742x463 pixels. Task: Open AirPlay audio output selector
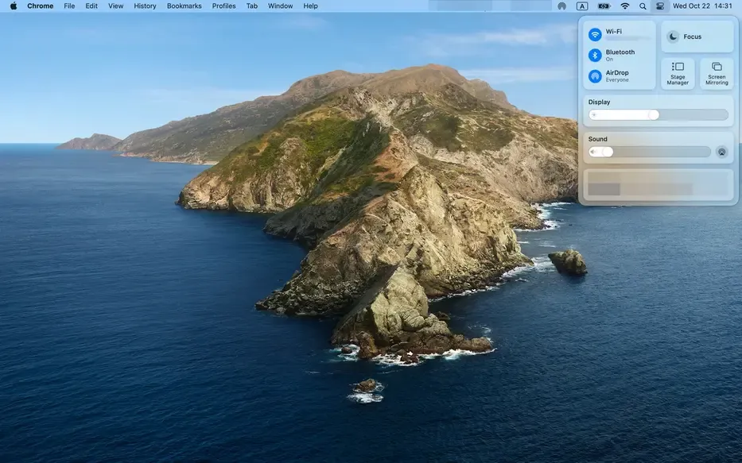pos(721,152)
